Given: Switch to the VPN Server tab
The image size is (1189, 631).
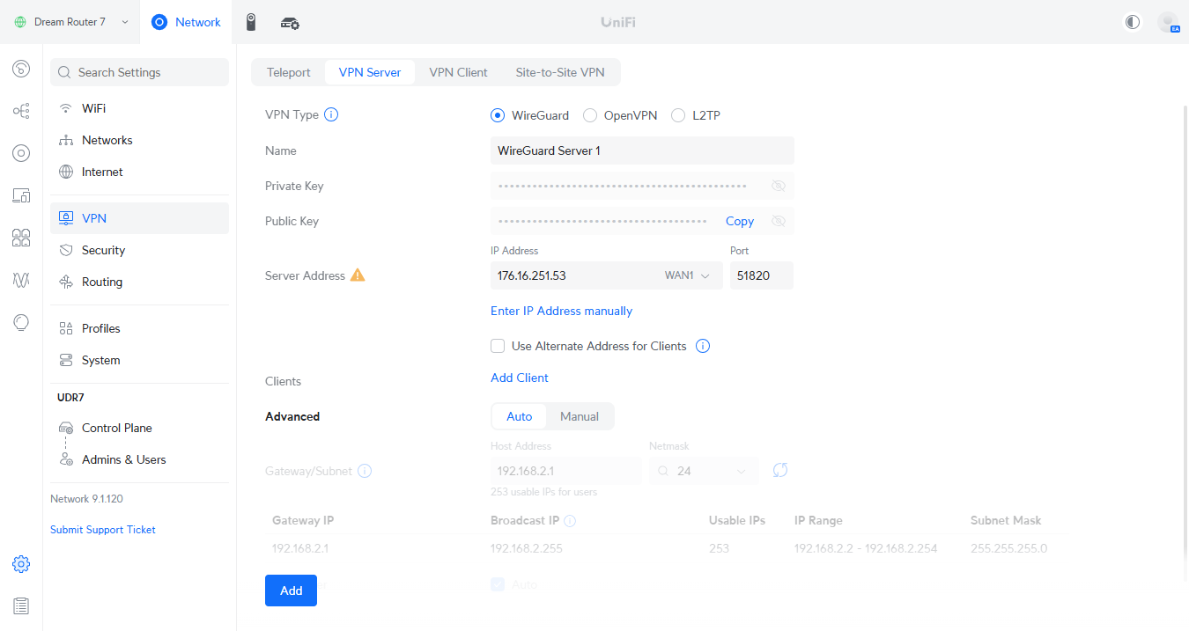Looking at the screenshot, I should (370, 72).
